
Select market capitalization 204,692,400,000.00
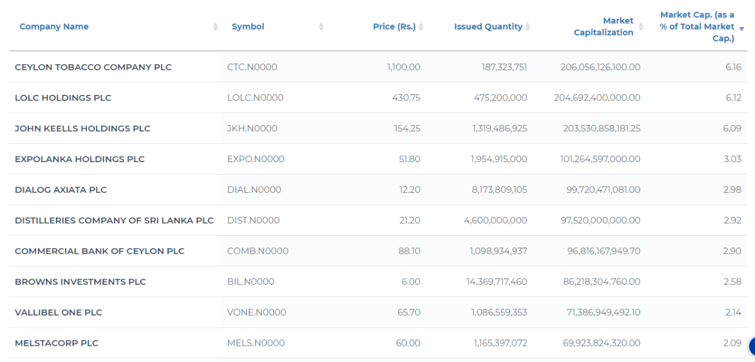tap(598, 97)
